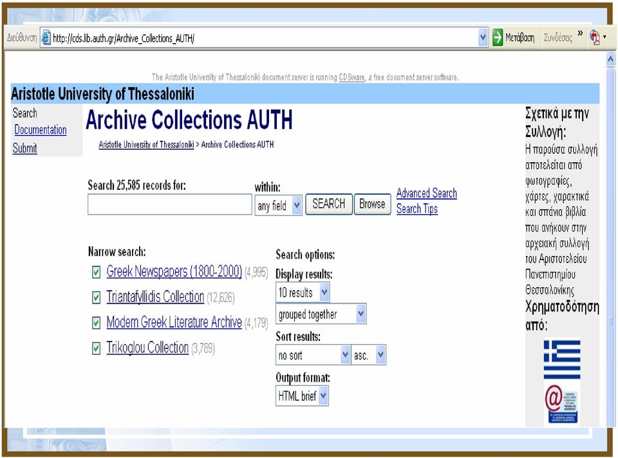Click the 'Search 25,585 records for:' label
This screenshot has width=618, height=458.
136,185
